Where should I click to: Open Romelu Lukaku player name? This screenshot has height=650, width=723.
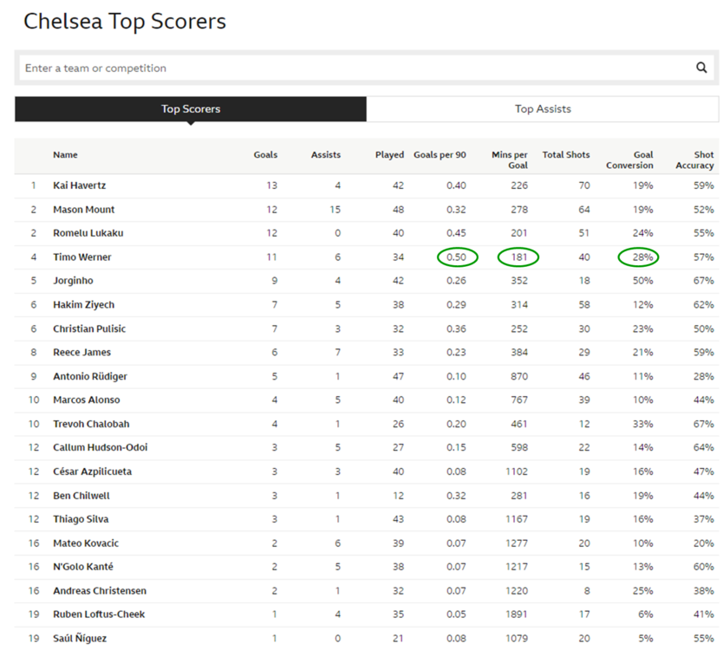point(88,233)
